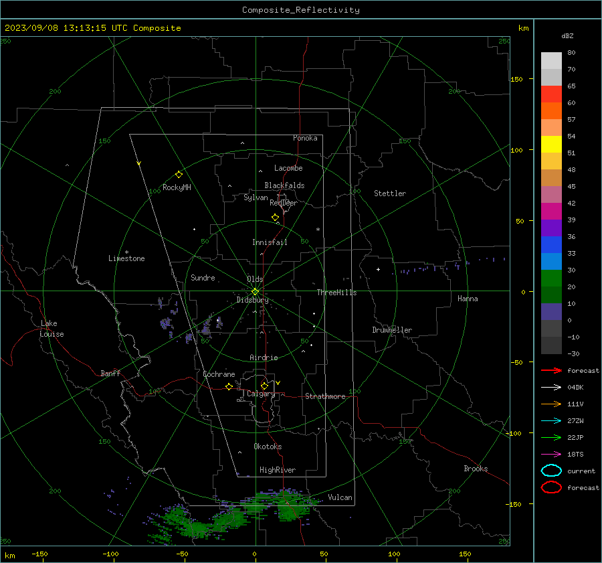This screenshot has height=563, width=602.
Task: Click the Stettler town label
Action: pyautogui.click(x=390, y=193)
